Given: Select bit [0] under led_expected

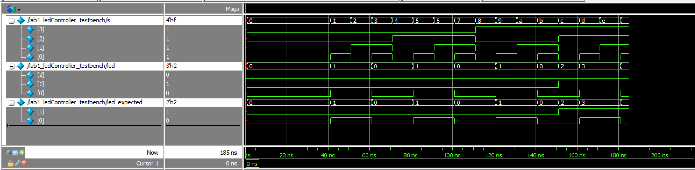Looking at the screenshot, I should tap(41, 120).
